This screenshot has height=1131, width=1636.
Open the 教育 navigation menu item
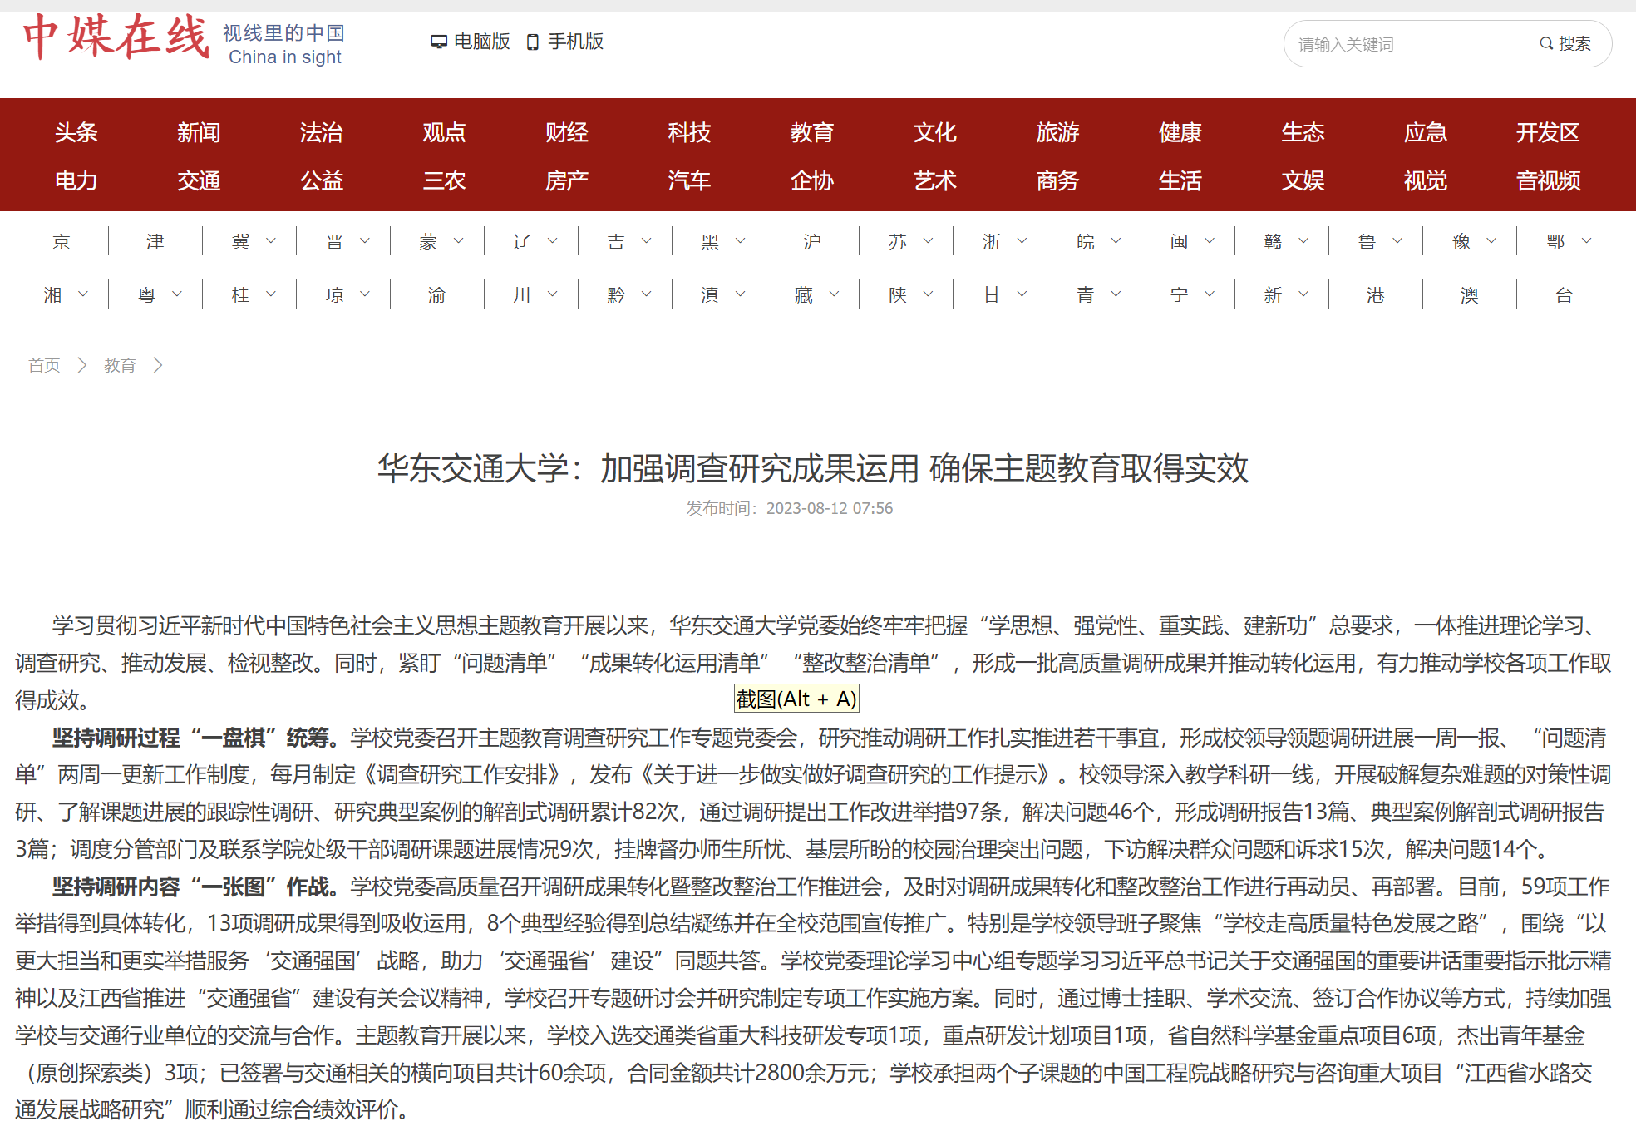click(x=811, y=132)
